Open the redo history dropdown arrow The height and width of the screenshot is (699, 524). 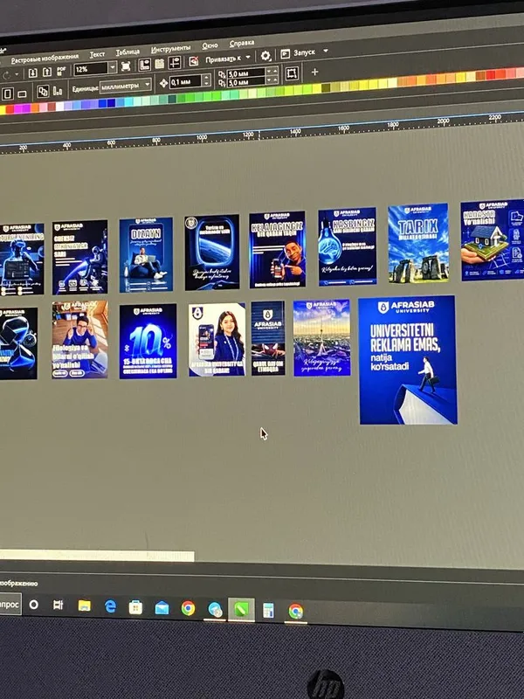click(17, 74)
